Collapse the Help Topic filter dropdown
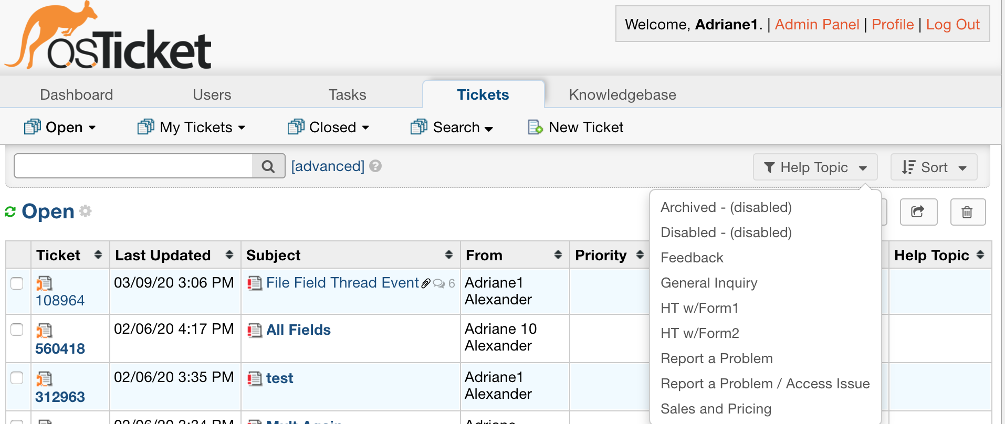1005x424 pixels. click(815, 167)
